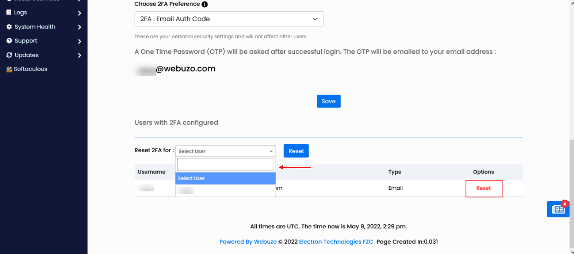The width and height of the screenshot is (574, 254).
Task: Expand the Support submenu arrow
Action: [80, 41]
